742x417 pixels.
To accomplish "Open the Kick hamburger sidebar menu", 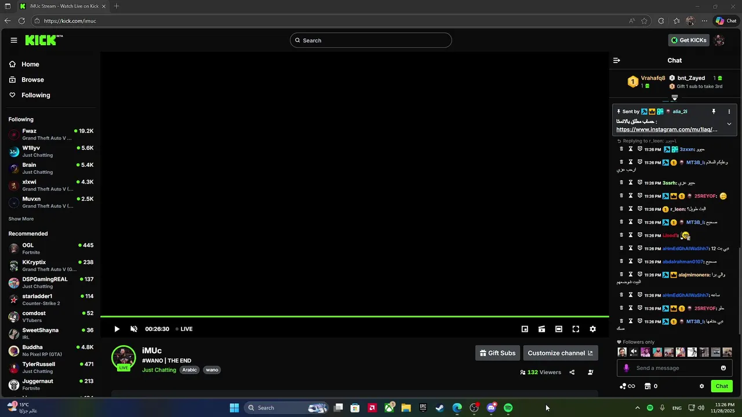I will 13,41.
